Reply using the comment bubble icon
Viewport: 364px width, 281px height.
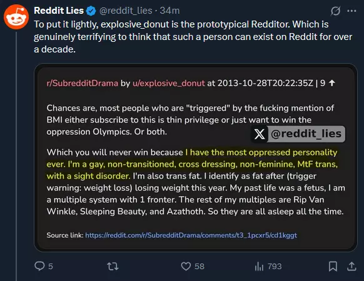[x=39, y=266]
